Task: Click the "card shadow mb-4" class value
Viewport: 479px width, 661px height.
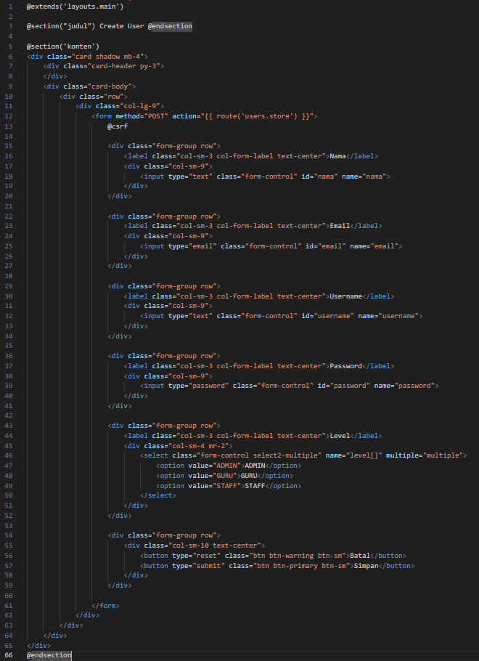Action: coord(108,57)
